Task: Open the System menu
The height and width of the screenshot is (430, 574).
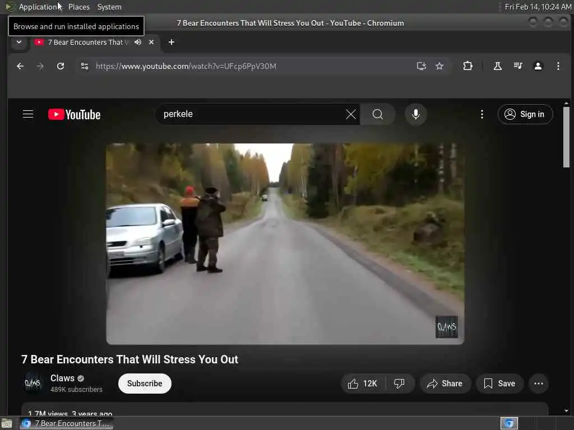Action: [x=109, y=7]
